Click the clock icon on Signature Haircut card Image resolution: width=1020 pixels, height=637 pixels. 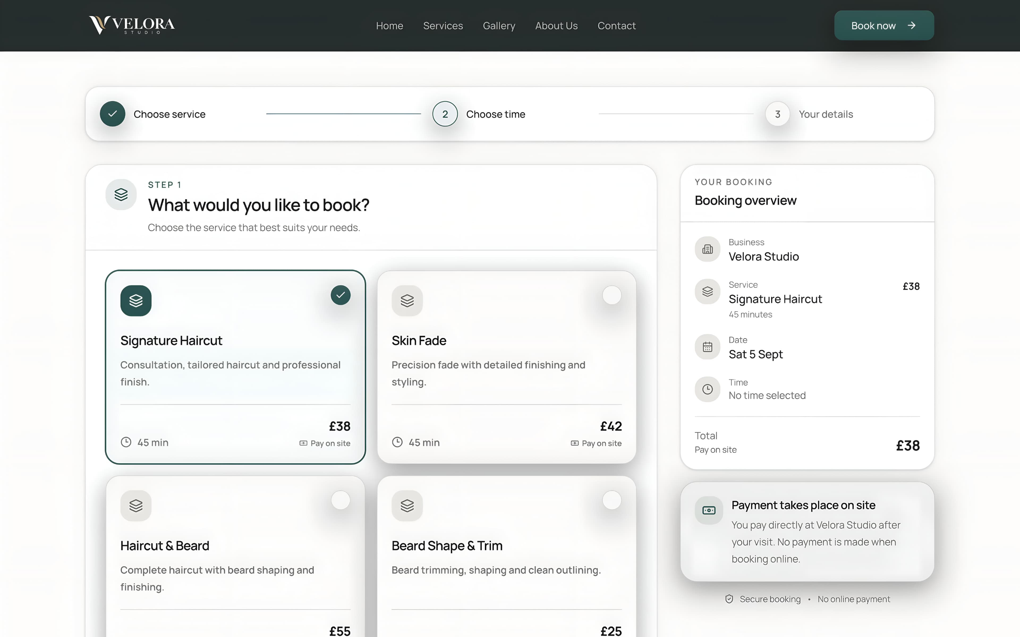pos(126,442)
